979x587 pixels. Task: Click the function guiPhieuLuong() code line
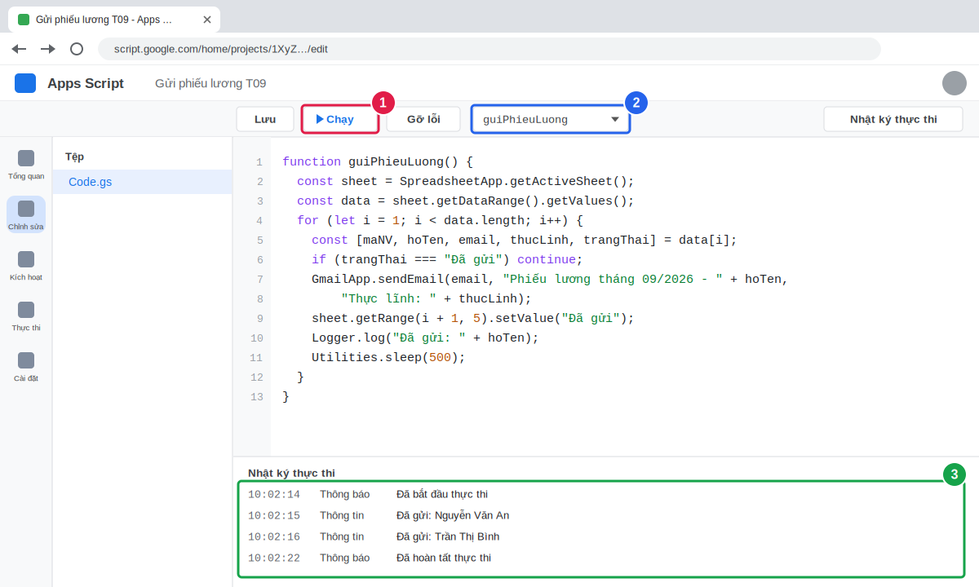coord(378,162)
